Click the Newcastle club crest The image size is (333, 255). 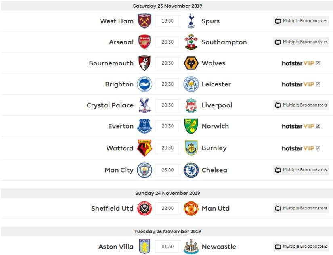pyautogui.click(x=191, y=247)
